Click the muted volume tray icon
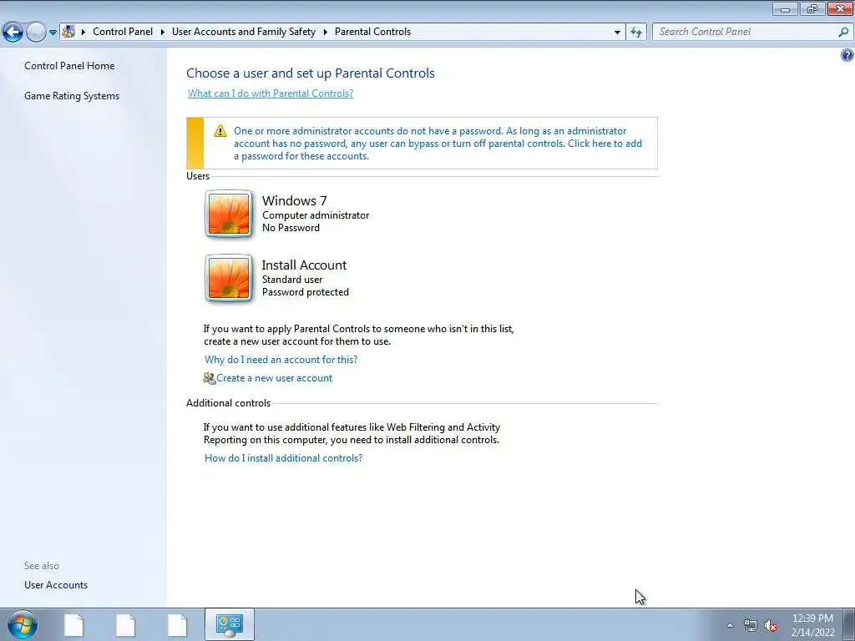855x641 pixels. pyautogui.click(x=771, y=625)
